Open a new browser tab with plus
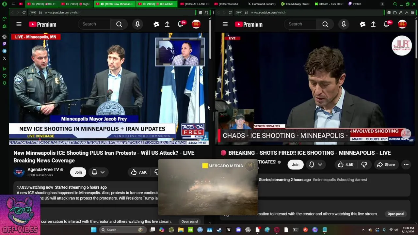Image resolution: width=418 pixels, height=235 pixels. click(x=382, y=4)
